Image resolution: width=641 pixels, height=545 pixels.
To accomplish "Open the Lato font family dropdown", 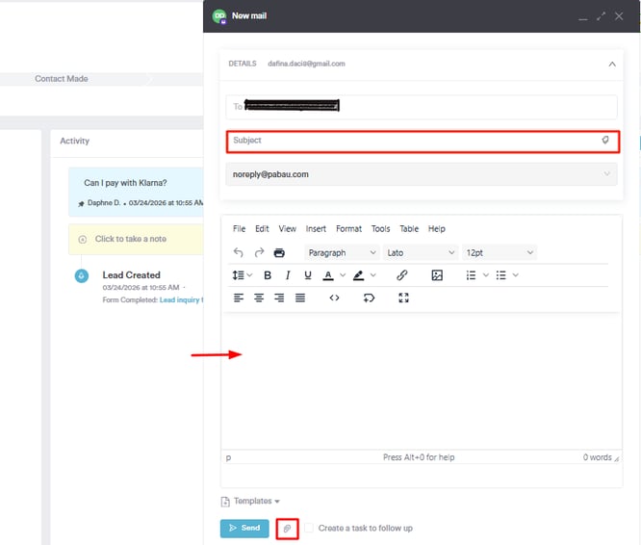I will (420, 253).
